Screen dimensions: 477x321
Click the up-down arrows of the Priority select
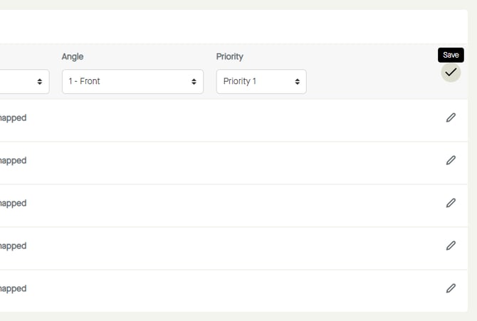tap(297, 81)
